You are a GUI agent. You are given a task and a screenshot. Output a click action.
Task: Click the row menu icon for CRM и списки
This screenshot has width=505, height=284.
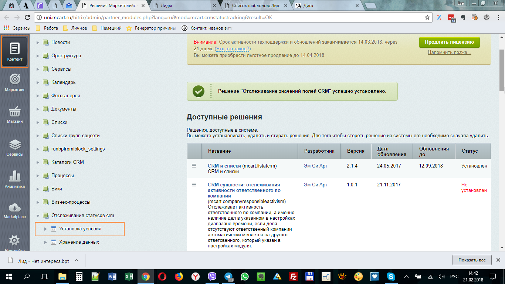(194, 166)
